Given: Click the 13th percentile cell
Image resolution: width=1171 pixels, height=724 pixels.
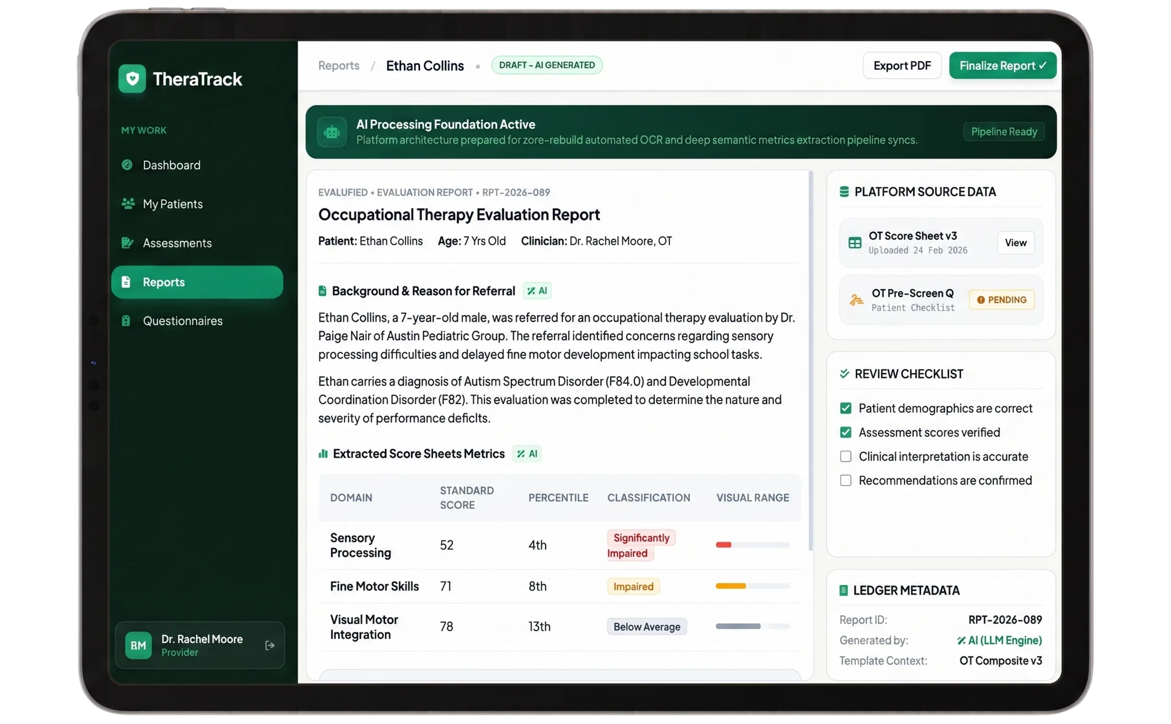Looking at the screenshot, I should point(539,626).
